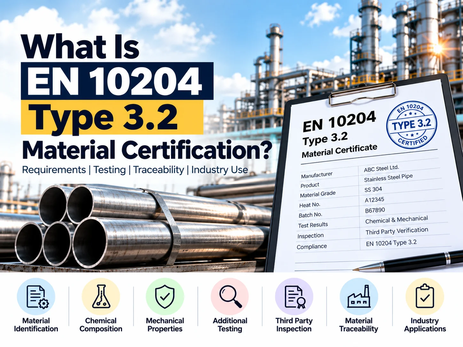Select the "Batch No." row label

tap(310, 215)
